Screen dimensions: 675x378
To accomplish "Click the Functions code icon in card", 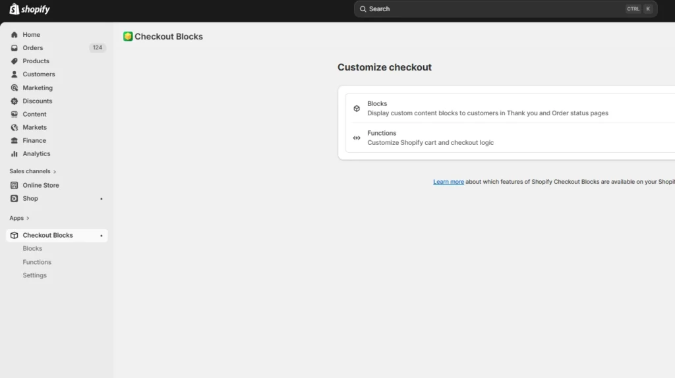I will tap(357, 138).
